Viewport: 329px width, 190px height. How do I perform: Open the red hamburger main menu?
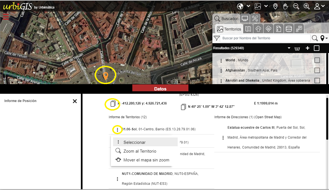(x=6, y=16)
